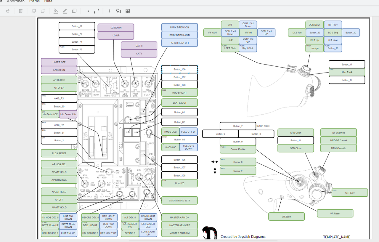
Task: Select the DCS Down box
Action: click(x=315, y=25)
